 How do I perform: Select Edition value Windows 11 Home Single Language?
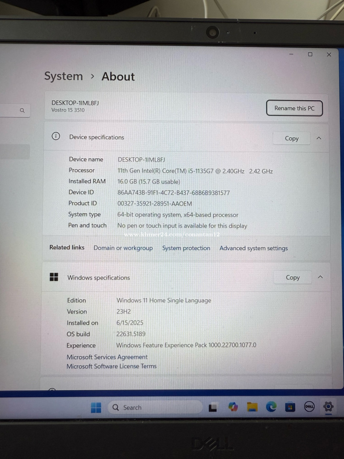click(x=164, y=300)
